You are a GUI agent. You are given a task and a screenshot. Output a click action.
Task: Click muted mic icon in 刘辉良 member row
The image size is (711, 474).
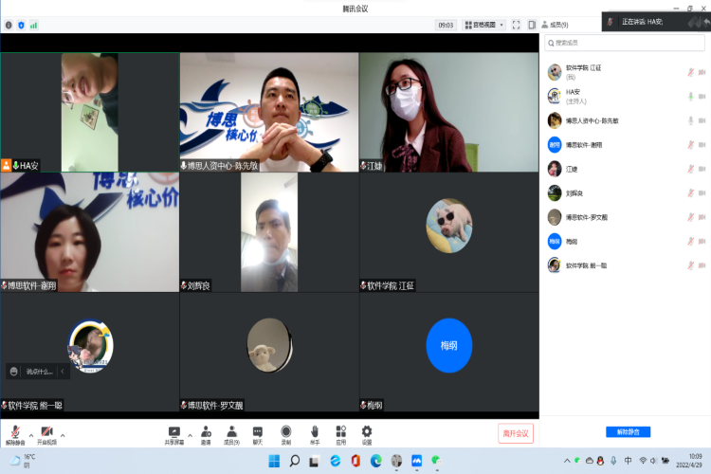coord(690,193)
